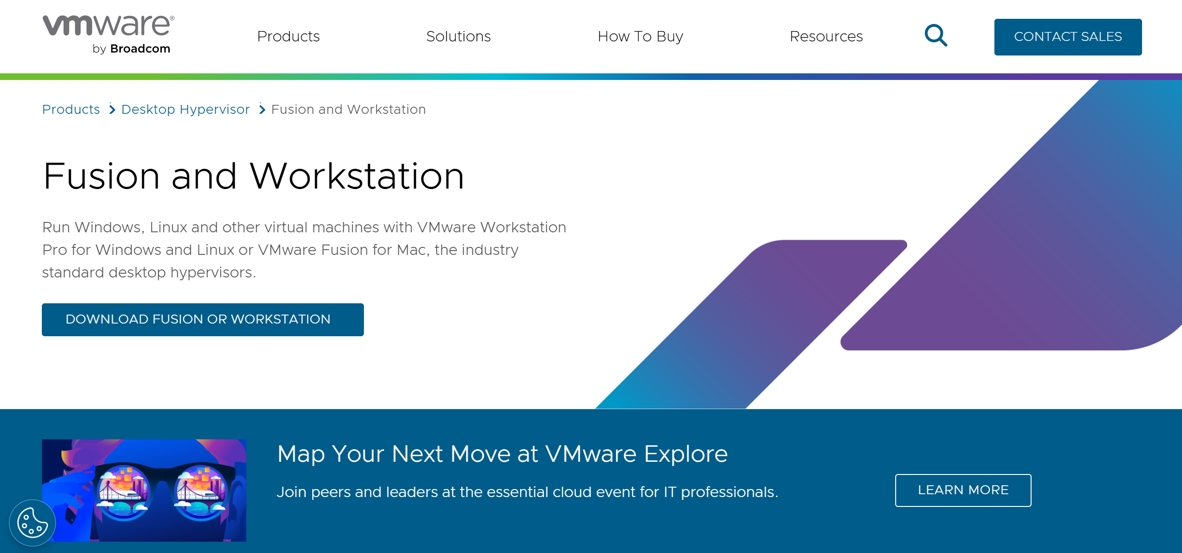Select the Fusion and Workstation breadcrumb text
This screenshot has width=1182, height=553.
click(348, 110)
